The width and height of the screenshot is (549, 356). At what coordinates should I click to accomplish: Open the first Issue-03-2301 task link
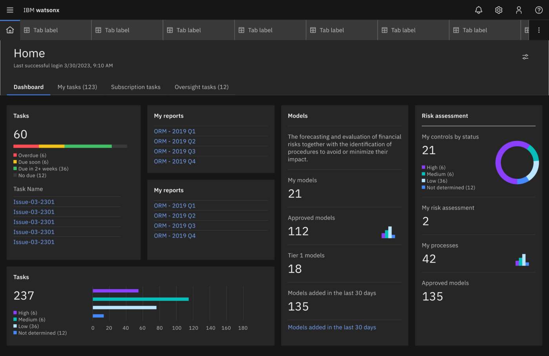tap(34, 202)
